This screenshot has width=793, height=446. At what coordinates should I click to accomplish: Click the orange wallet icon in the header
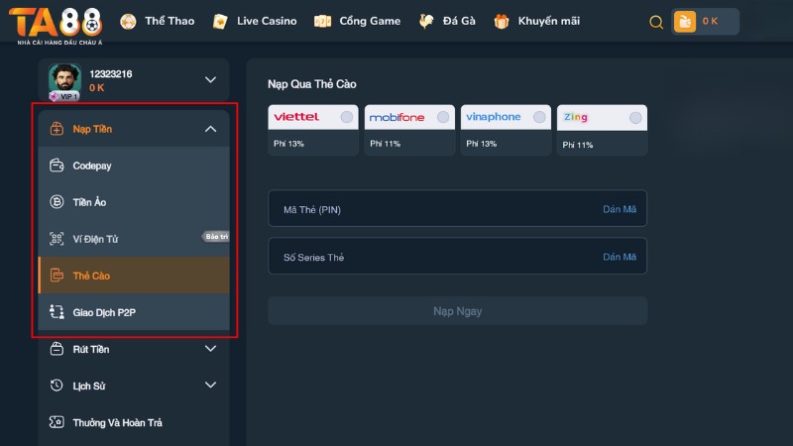(685, 21)
